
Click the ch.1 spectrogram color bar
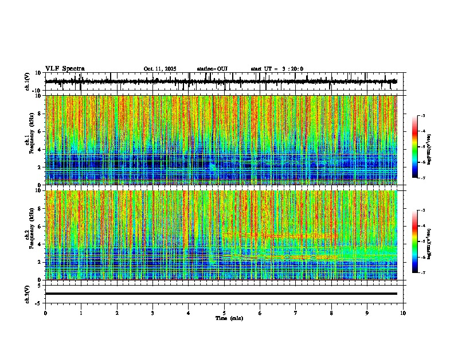(x=414, y=147)
